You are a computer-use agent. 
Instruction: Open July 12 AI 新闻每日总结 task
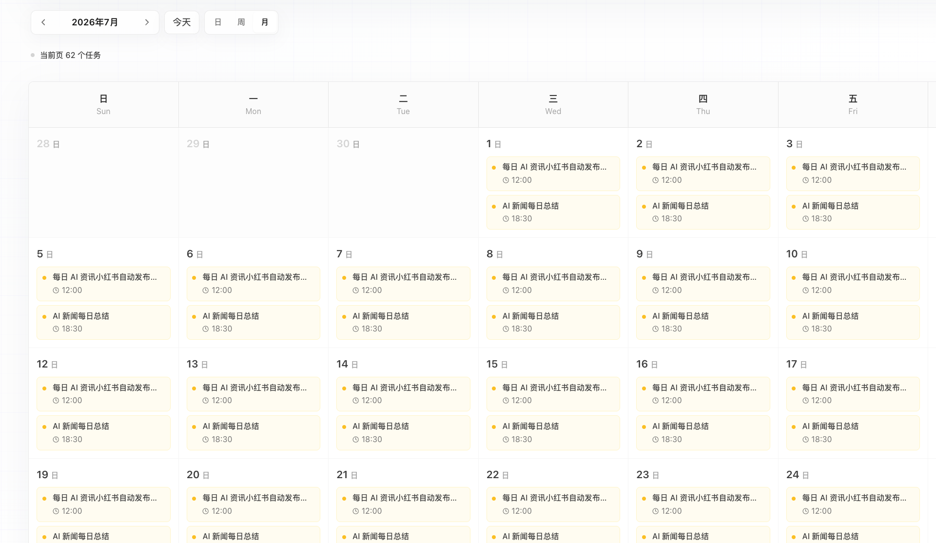point(103,432)
